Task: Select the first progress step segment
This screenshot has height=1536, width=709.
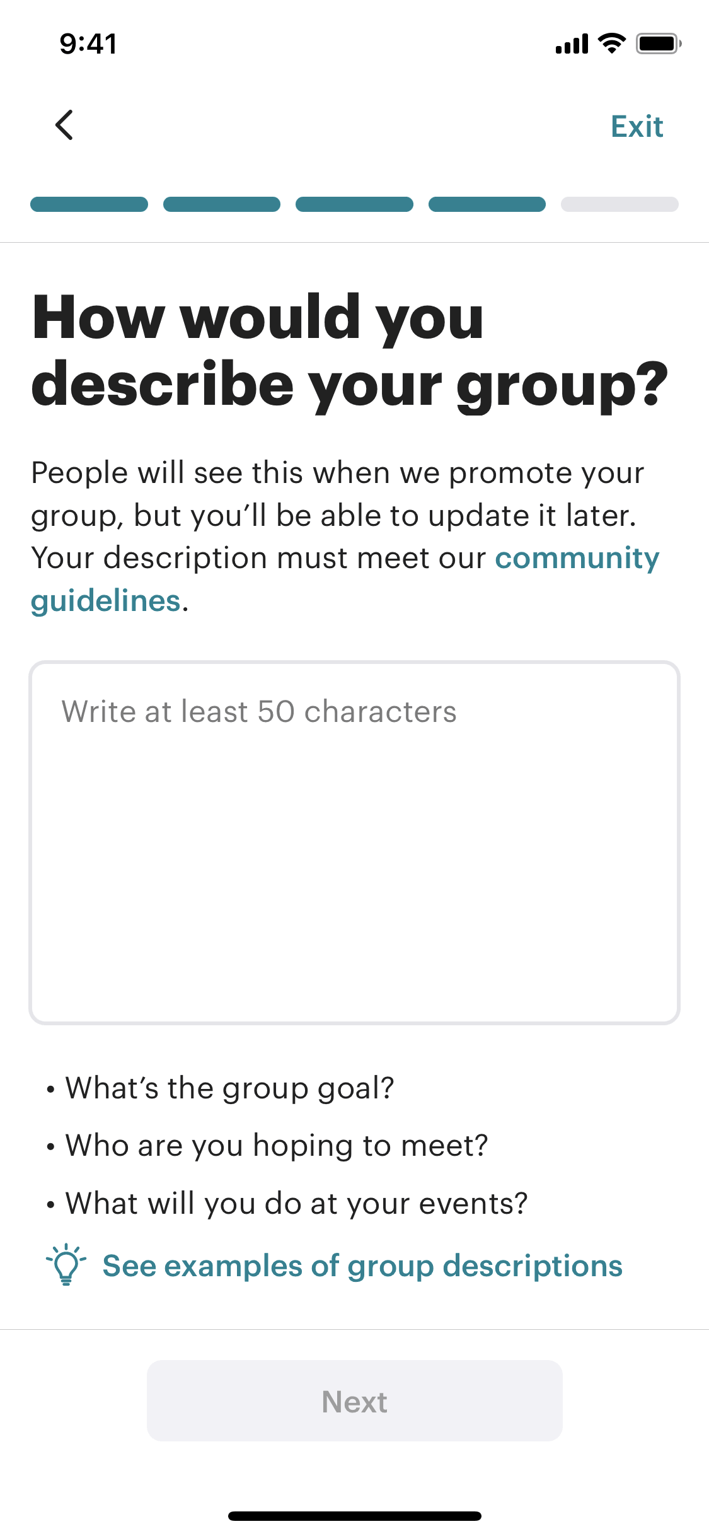Action: pos(89,204)
